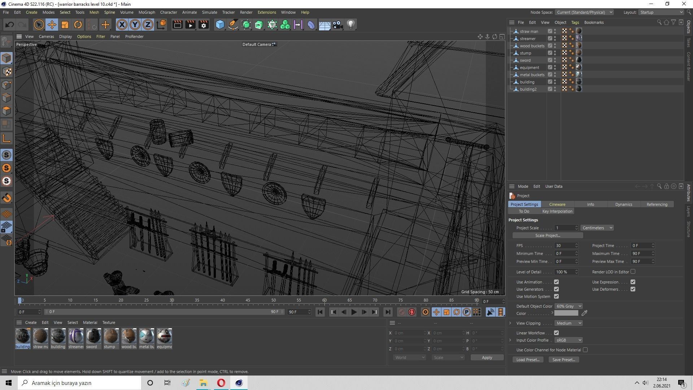
Task: Add a Cube primitive object
Action: pos(220,25)
